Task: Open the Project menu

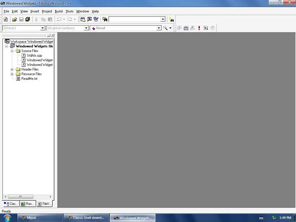Action: pyautogui.click(x=47, y=11)
